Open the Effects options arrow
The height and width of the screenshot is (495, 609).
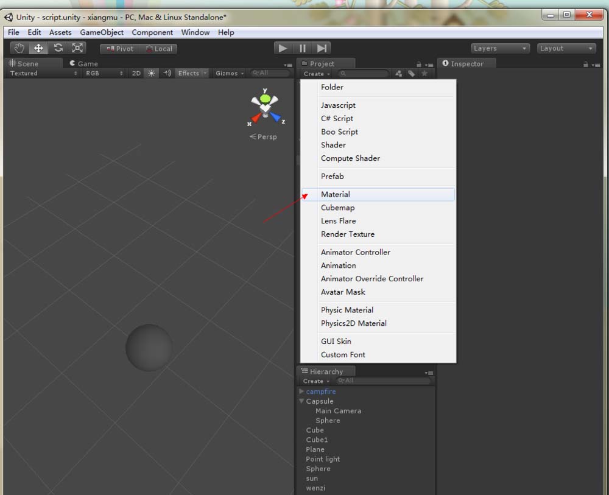click(x=205, y=74)
